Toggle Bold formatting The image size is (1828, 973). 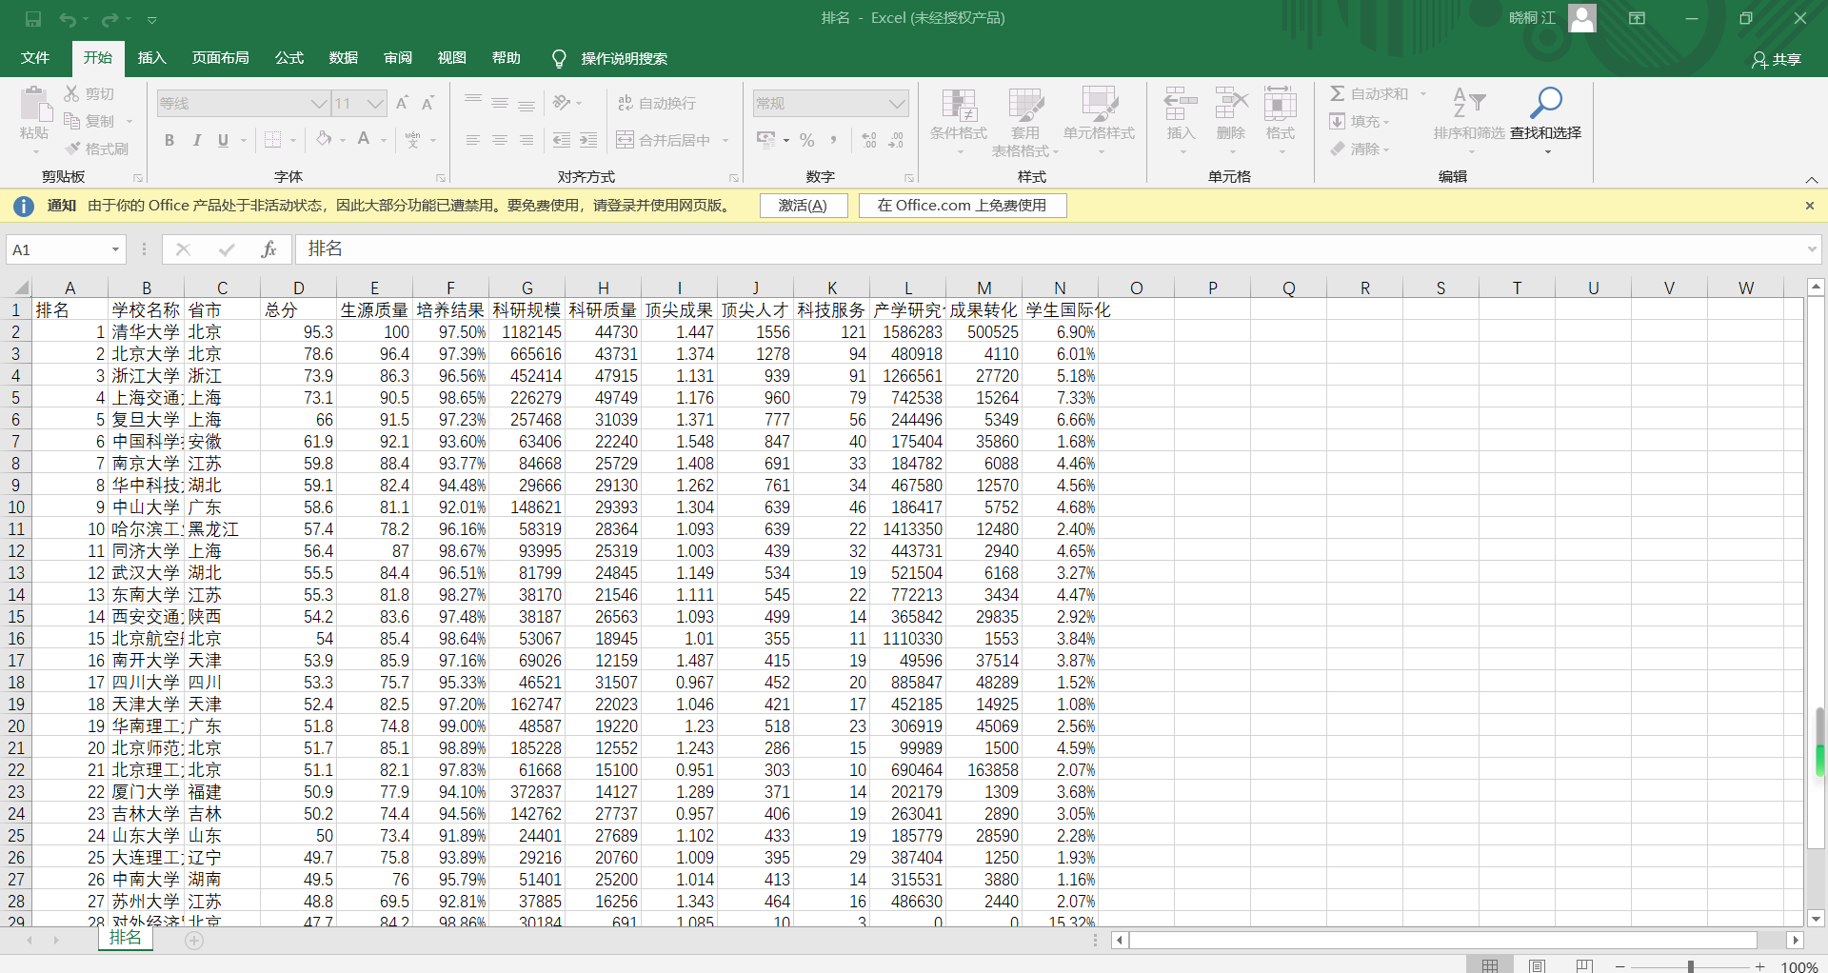(169, 141)
